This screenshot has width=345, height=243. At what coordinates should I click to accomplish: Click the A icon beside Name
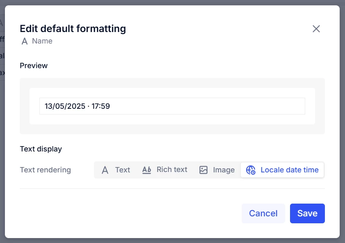(25, 41)
